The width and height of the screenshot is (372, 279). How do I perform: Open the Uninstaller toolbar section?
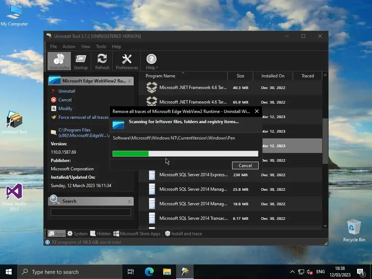tap(59, 61)
